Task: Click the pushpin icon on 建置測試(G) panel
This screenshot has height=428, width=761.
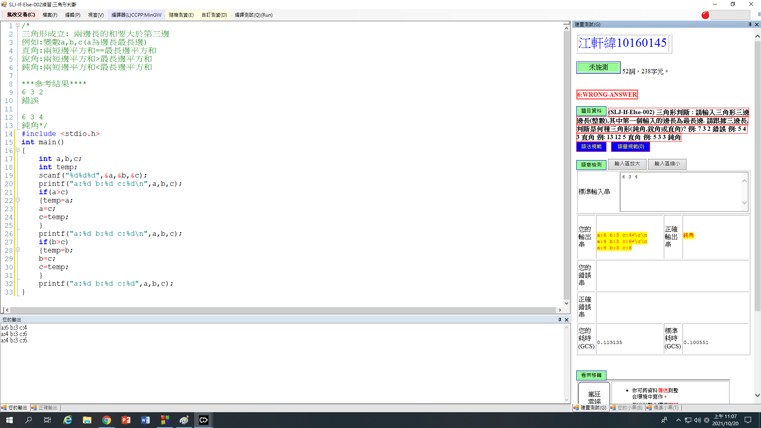Action: [x=750, y=24]
